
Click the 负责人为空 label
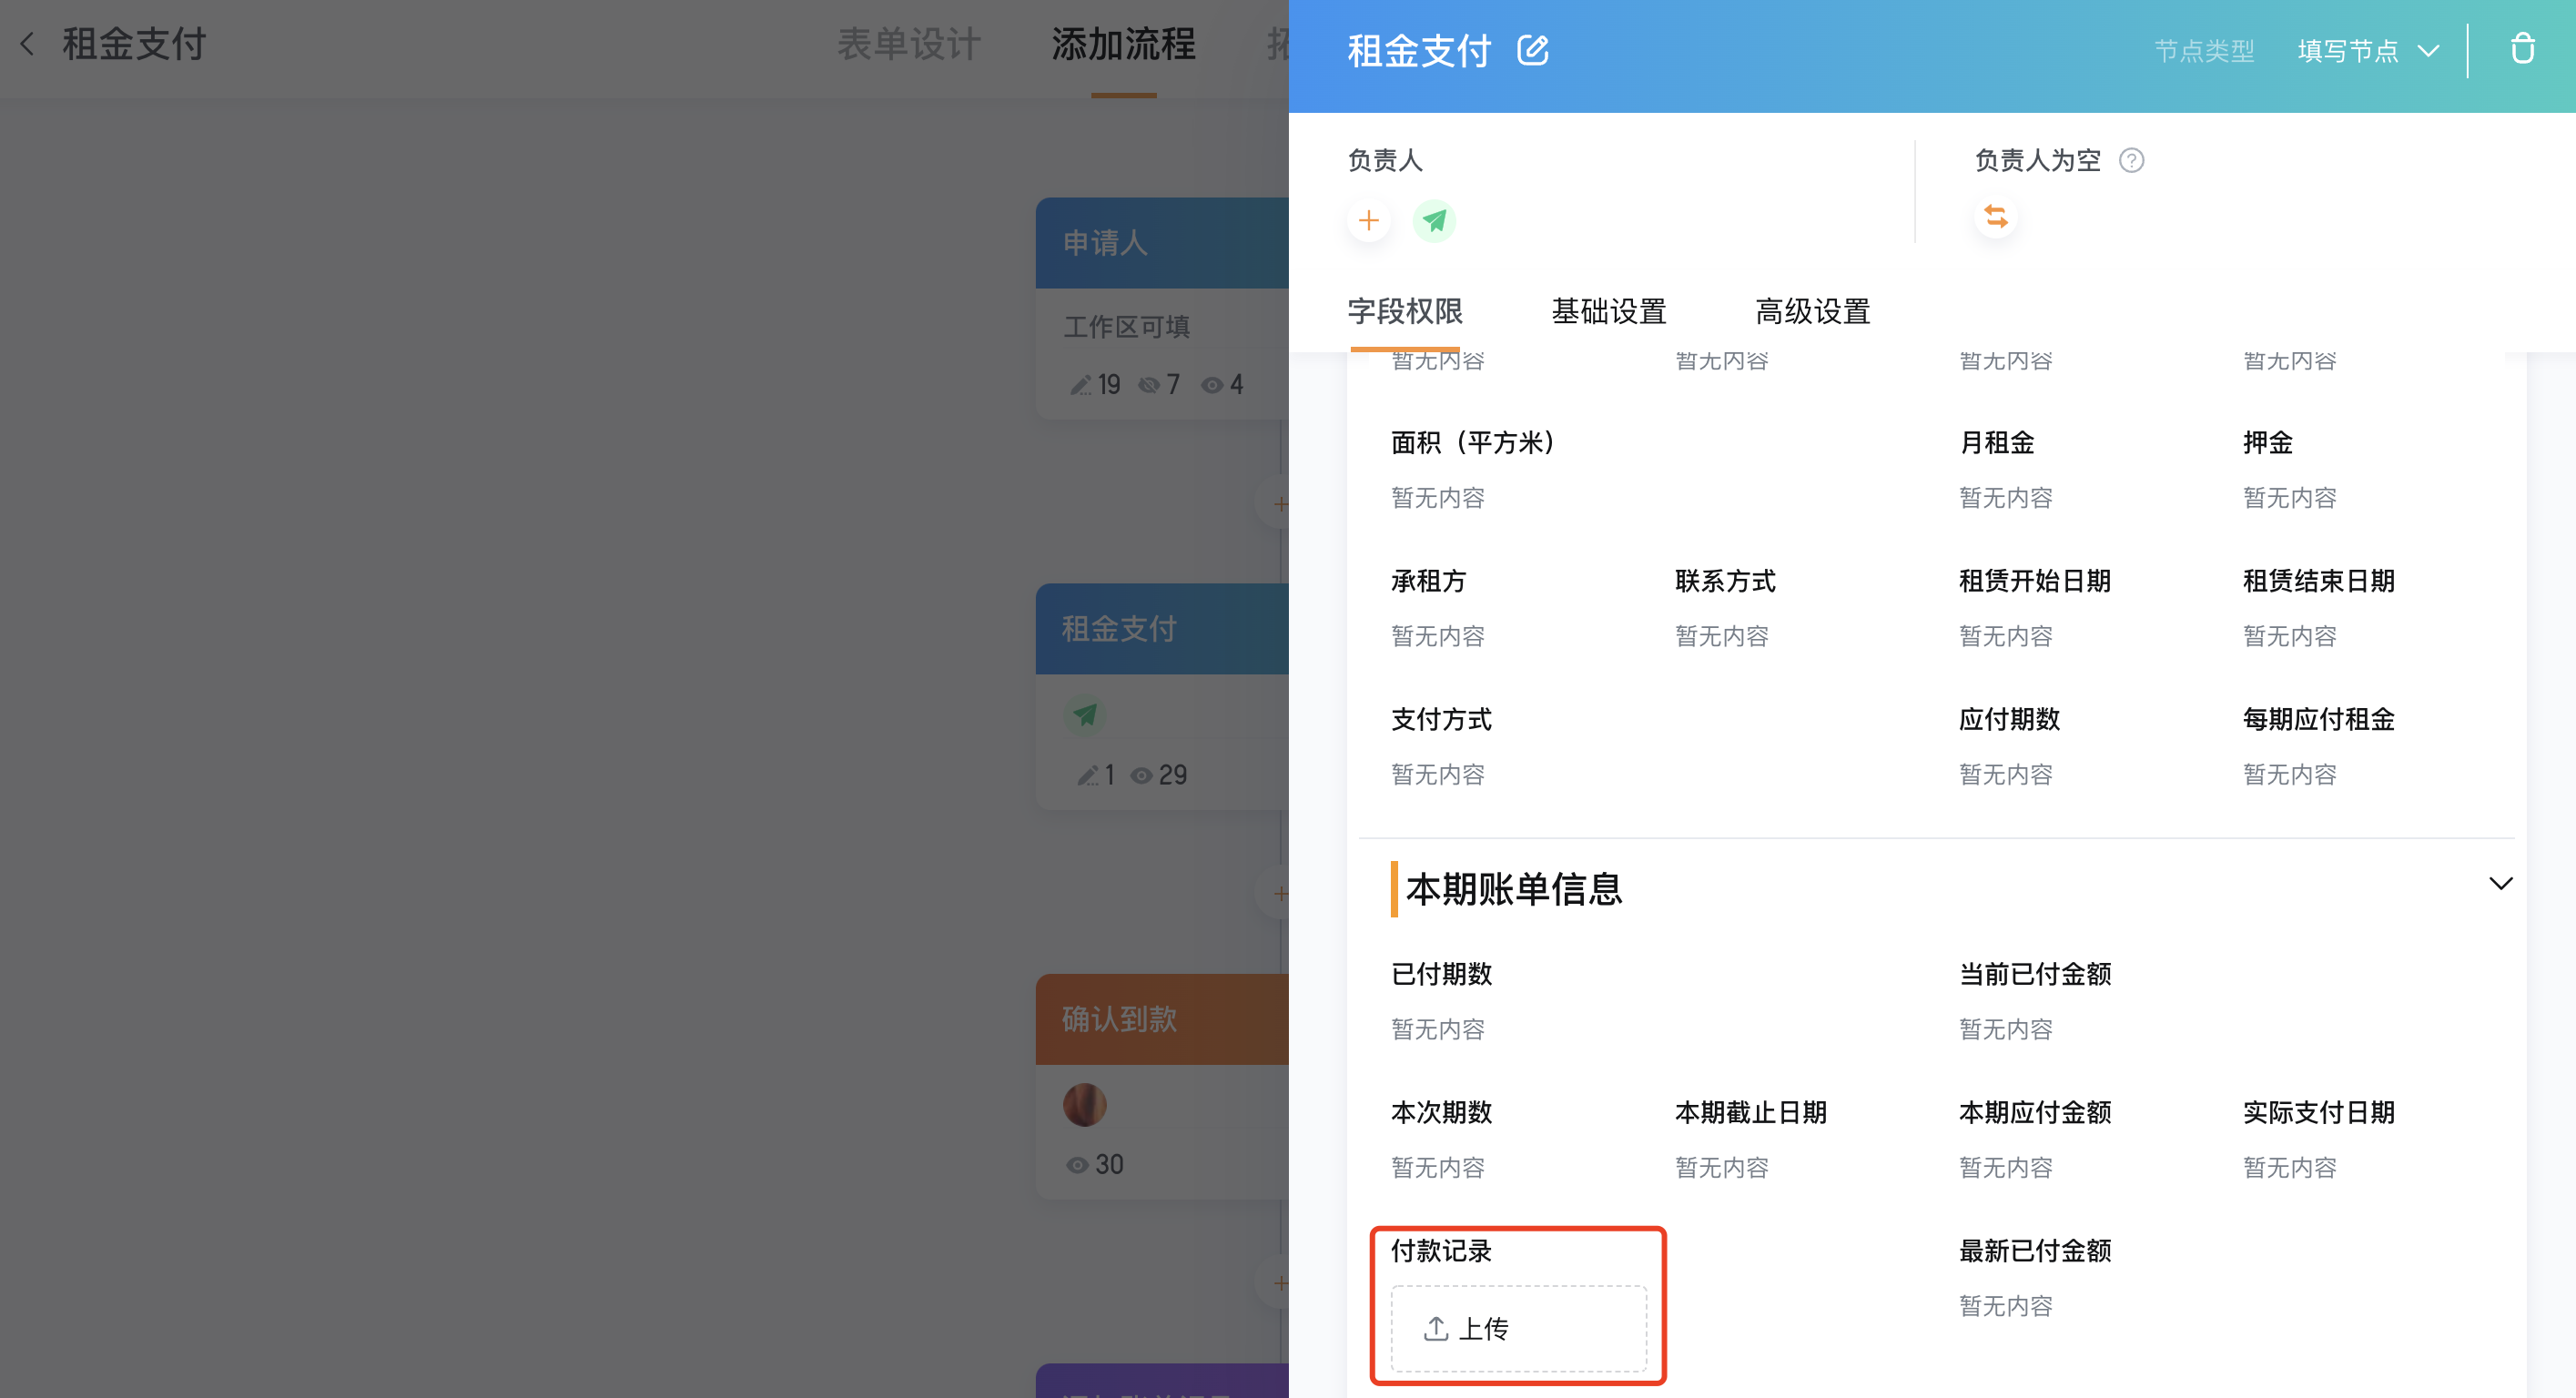pos(2038,160)
